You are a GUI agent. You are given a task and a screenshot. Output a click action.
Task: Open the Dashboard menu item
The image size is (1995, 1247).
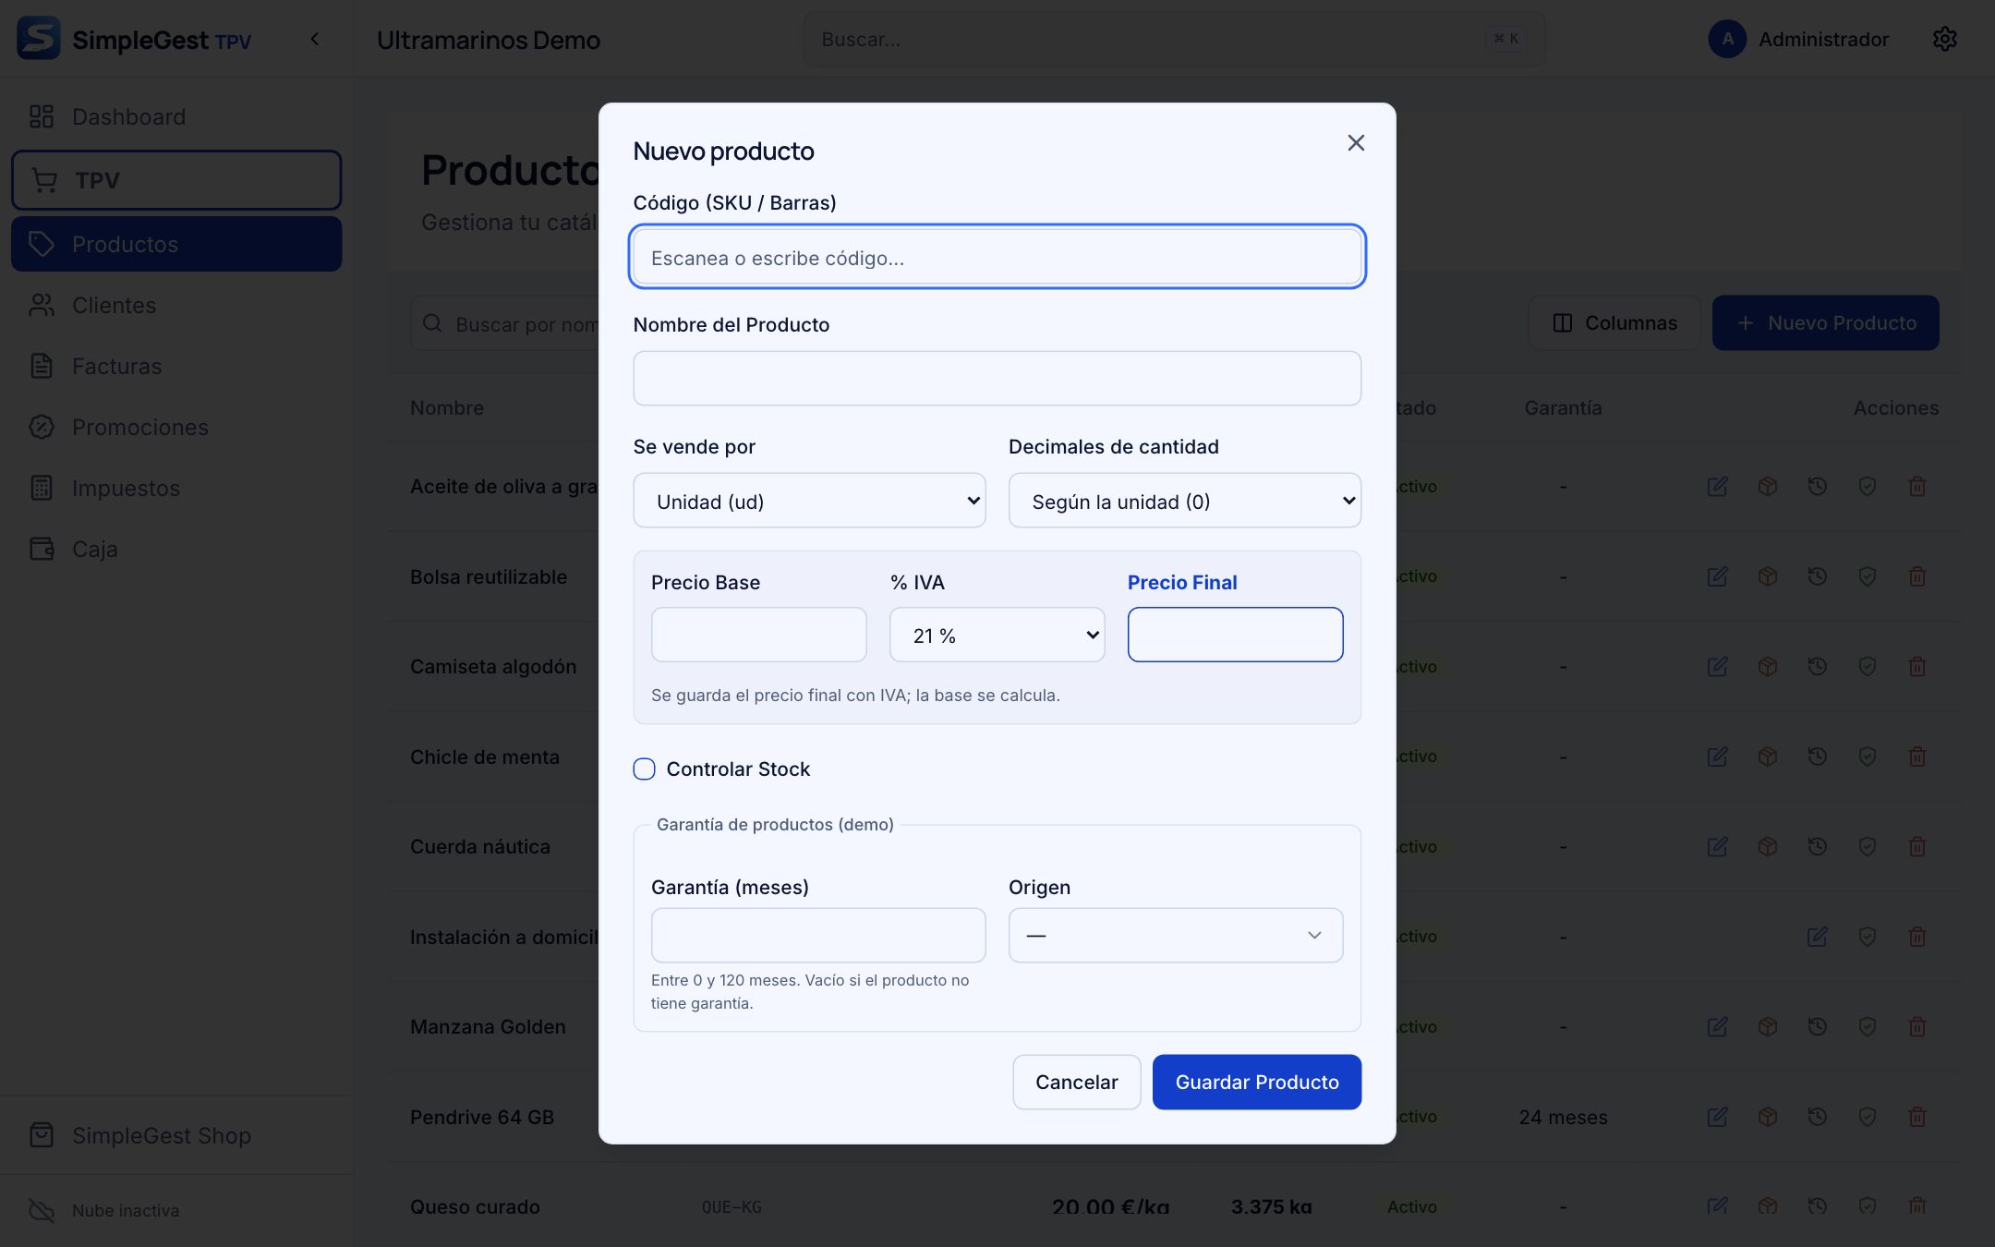click(176, 117)
